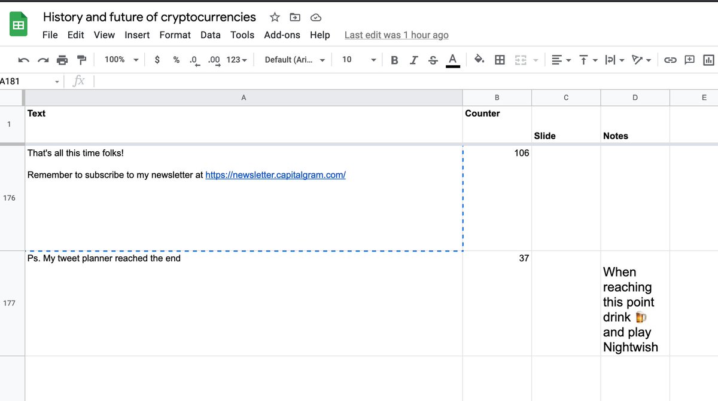This screenshot has height=401, width=718.
Task: Toggle strikethrough formatting
Action: [433, 60]
